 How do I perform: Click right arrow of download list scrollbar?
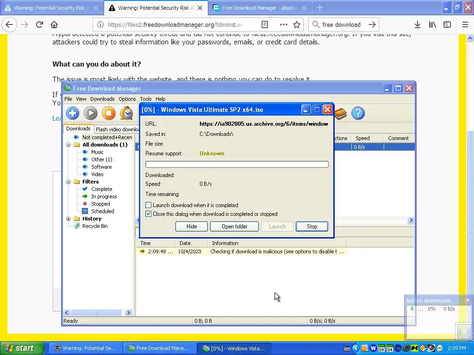point(411,220)
